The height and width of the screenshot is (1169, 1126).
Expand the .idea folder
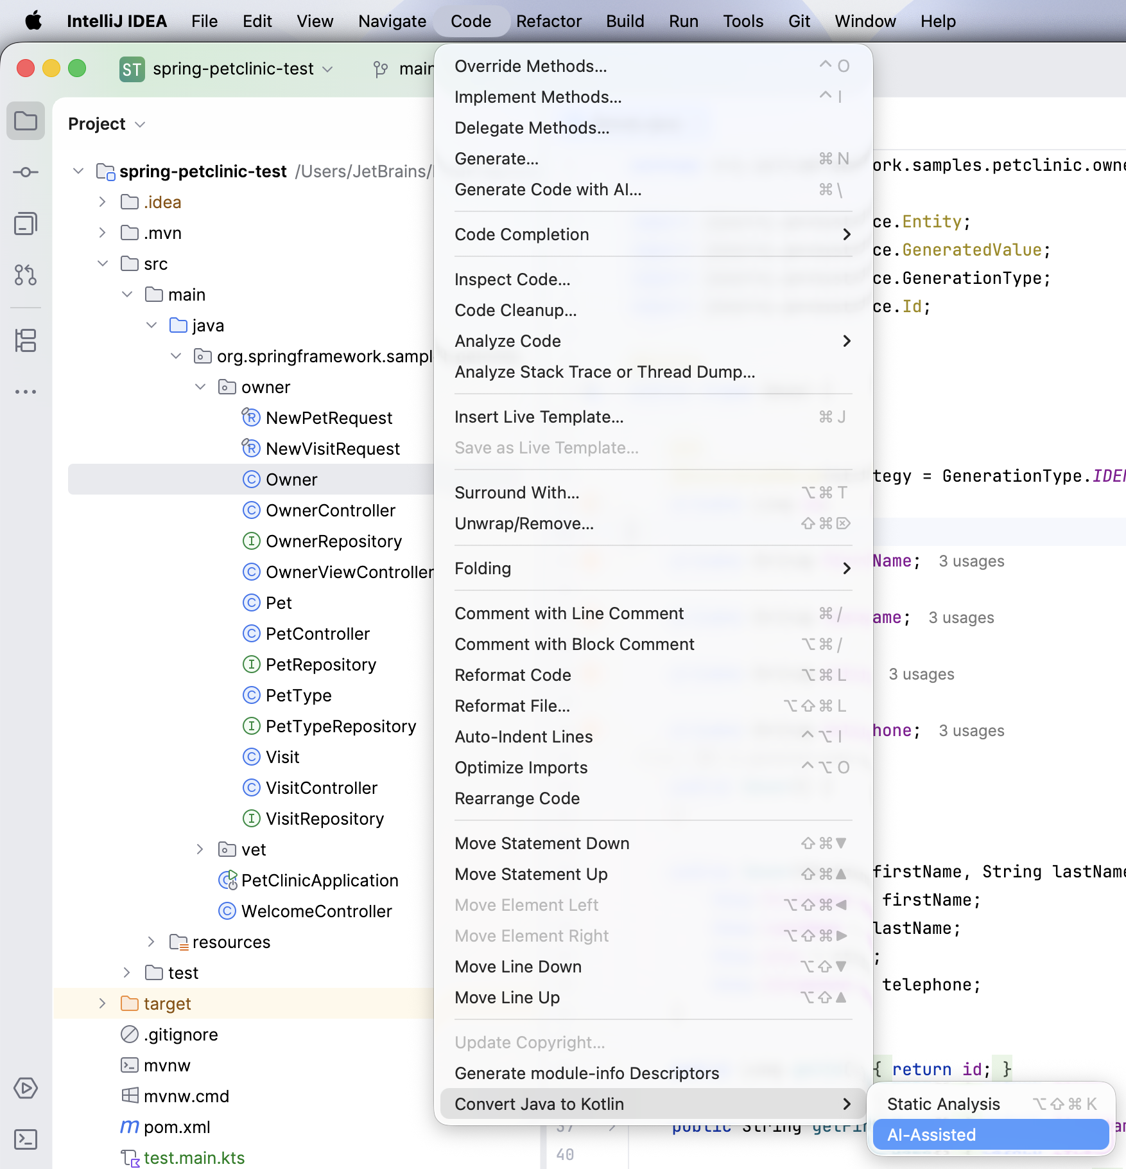(102, 202)
